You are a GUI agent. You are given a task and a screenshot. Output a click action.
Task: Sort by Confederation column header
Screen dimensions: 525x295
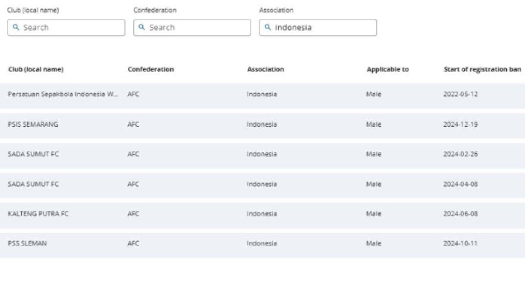(x=150, y=69)
